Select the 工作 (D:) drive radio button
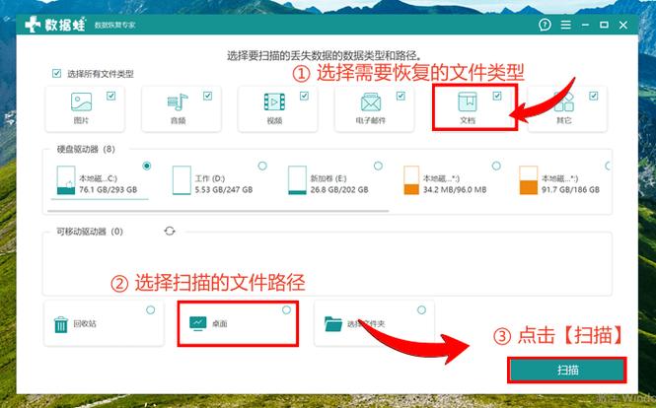 point(262,166)
